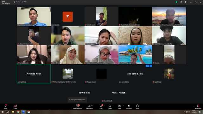Select deasita's video tile
Screen dimensions: 203x114
169,55
